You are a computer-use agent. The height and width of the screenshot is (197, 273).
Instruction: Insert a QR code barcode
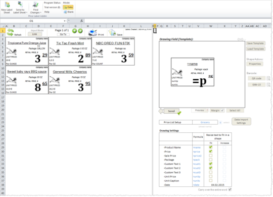point(256,78)
